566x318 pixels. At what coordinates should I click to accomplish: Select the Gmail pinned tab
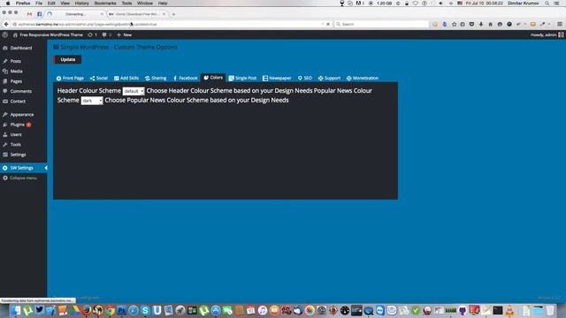coord(29,14)
